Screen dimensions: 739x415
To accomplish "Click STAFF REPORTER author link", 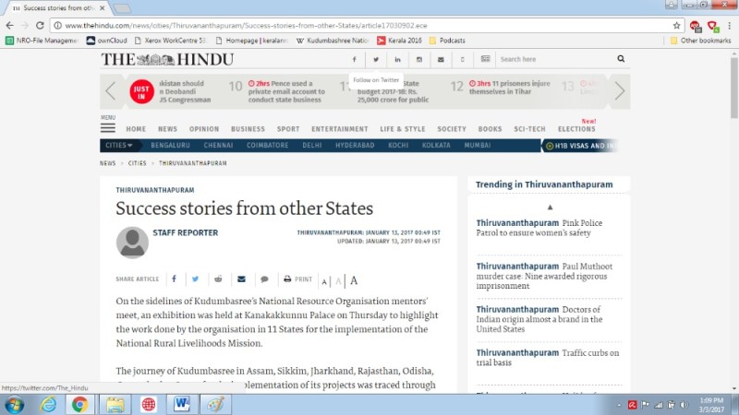I will pos(186,232).
